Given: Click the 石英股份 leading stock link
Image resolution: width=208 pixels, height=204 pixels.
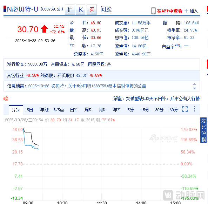Looking at the screenshot, I should (66, 76).
